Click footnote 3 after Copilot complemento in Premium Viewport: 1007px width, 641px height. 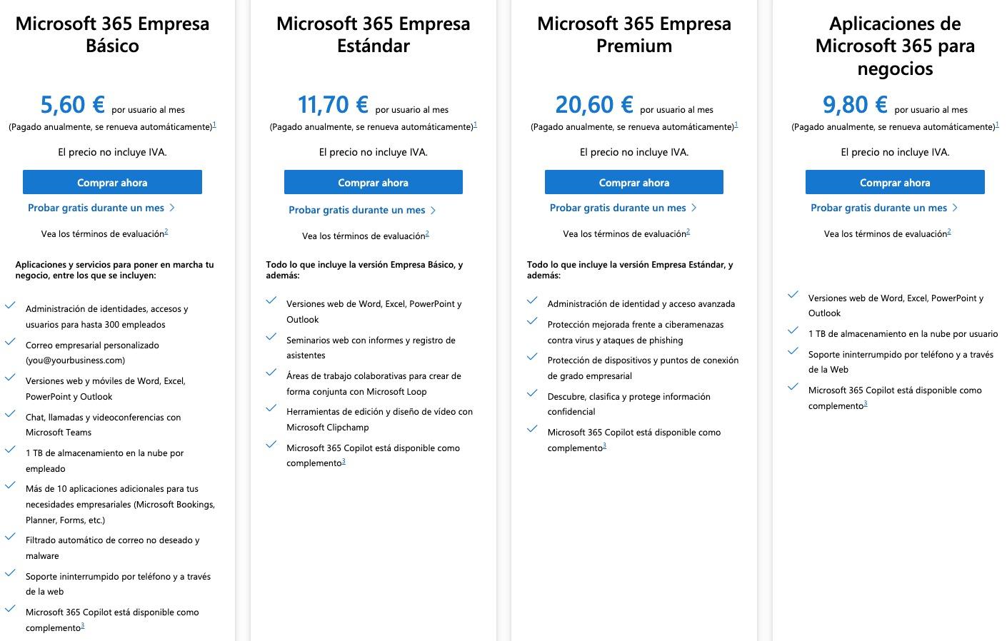tap(604, 446)
